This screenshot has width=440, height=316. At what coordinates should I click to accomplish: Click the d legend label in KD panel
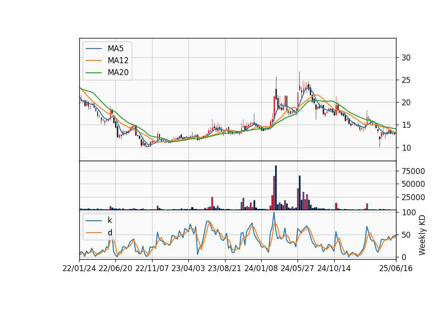click(110, 233)
